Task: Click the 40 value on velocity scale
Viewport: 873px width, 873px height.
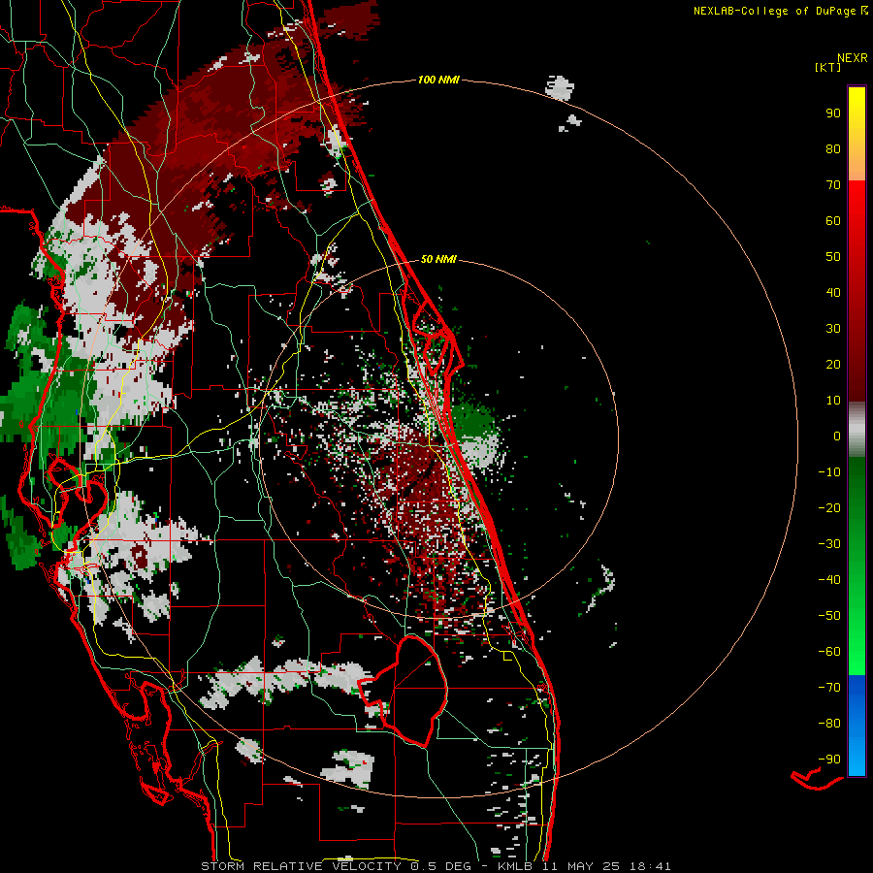Action: (x=833, y=293)
